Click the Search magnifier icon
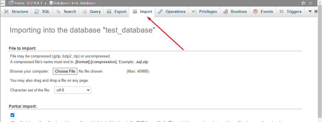322x122 pixels. (58, 12)
